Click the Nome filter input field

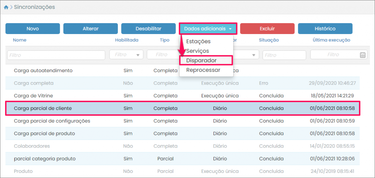point(56,55)
